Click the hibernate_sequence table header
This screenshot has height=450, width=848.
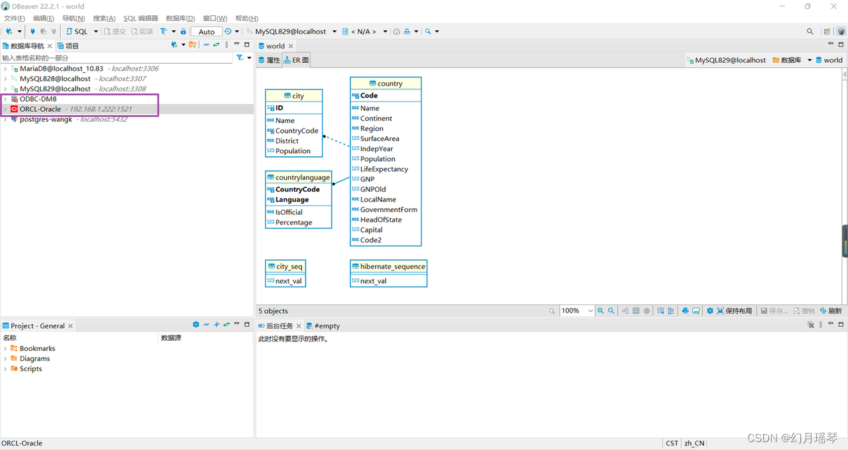[x=388, y=266]
